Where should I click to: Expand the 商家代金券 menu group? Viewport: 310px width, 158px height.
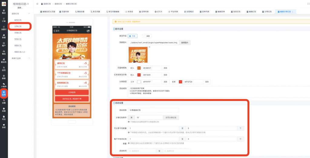coord(29,58)
